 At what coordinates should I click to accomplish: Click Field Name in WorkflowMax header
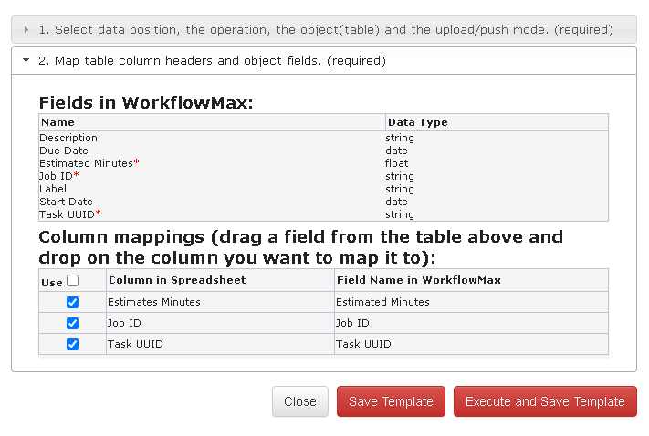471,280
